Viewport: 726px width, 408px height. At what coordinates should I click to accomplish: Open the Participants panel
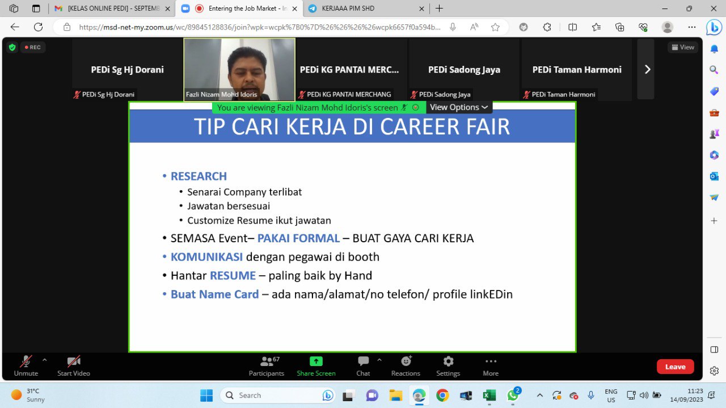pos(267,366)
